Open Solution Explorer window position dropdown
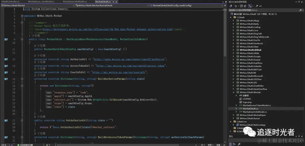This screenshot has height=146, width=305. (x=296, y=2)
